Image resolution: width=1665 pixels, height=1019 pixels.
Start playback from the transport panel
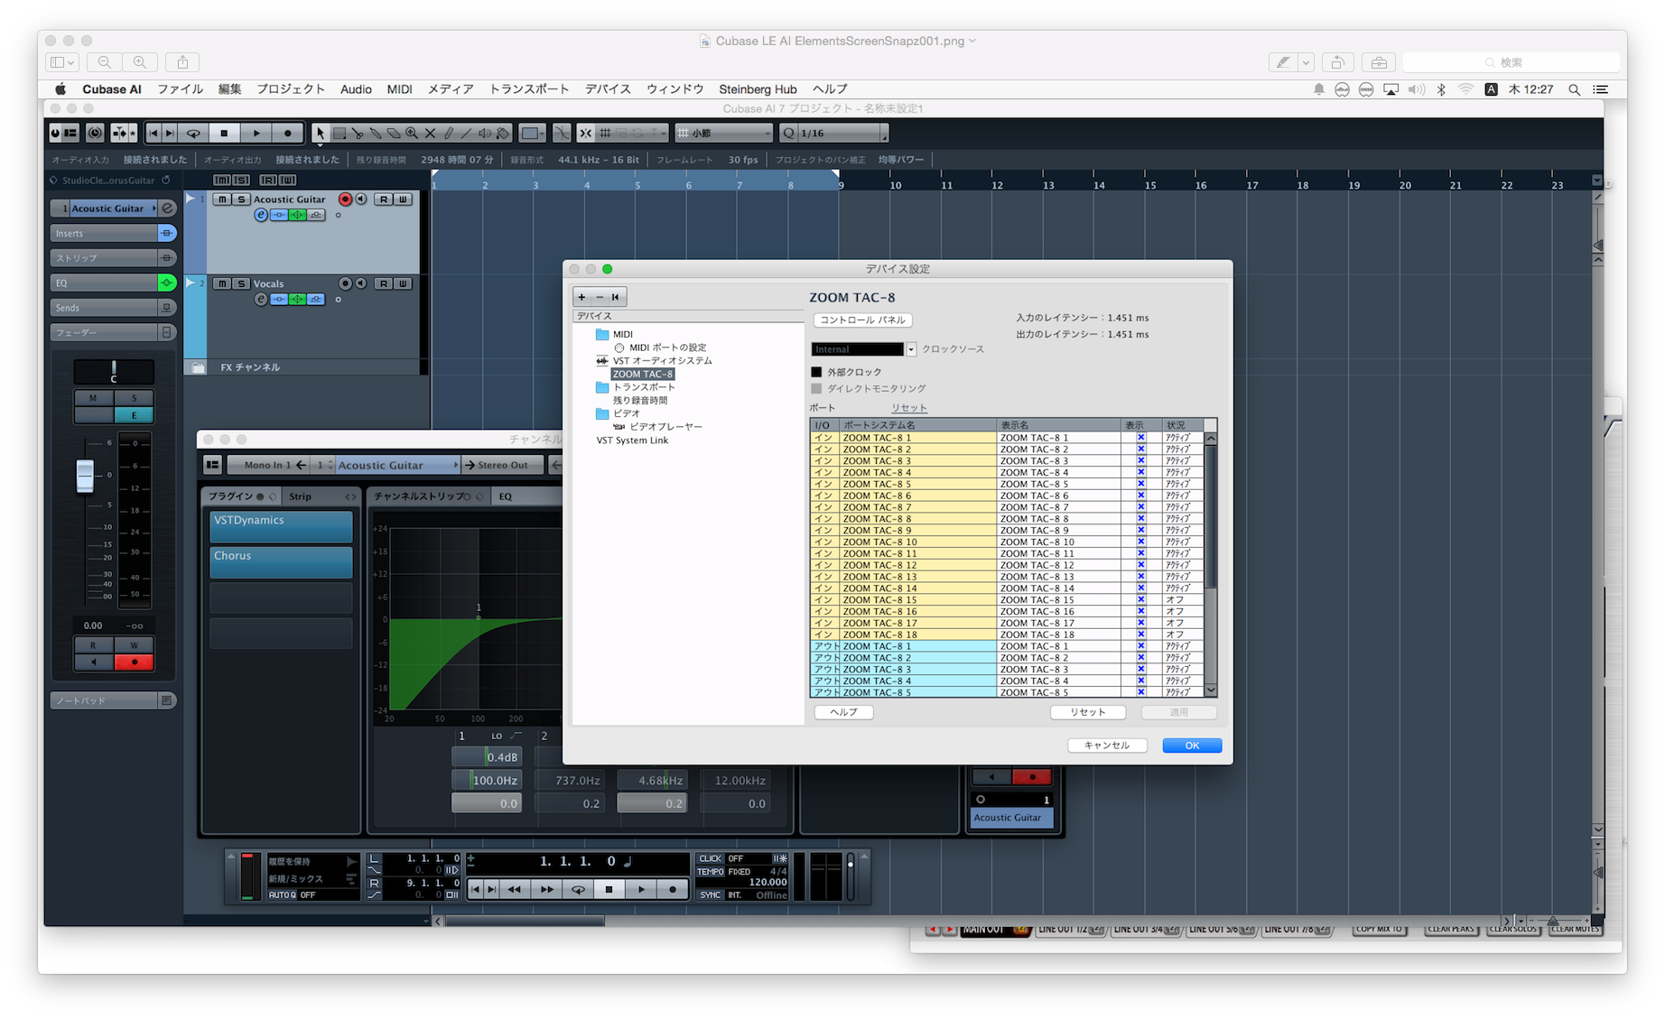641,889
